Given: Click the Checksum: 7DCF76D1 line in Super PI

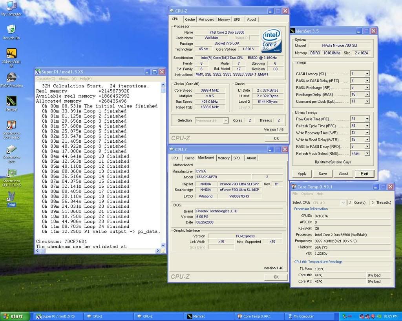Looking at the screenshot, I should 62,241.
